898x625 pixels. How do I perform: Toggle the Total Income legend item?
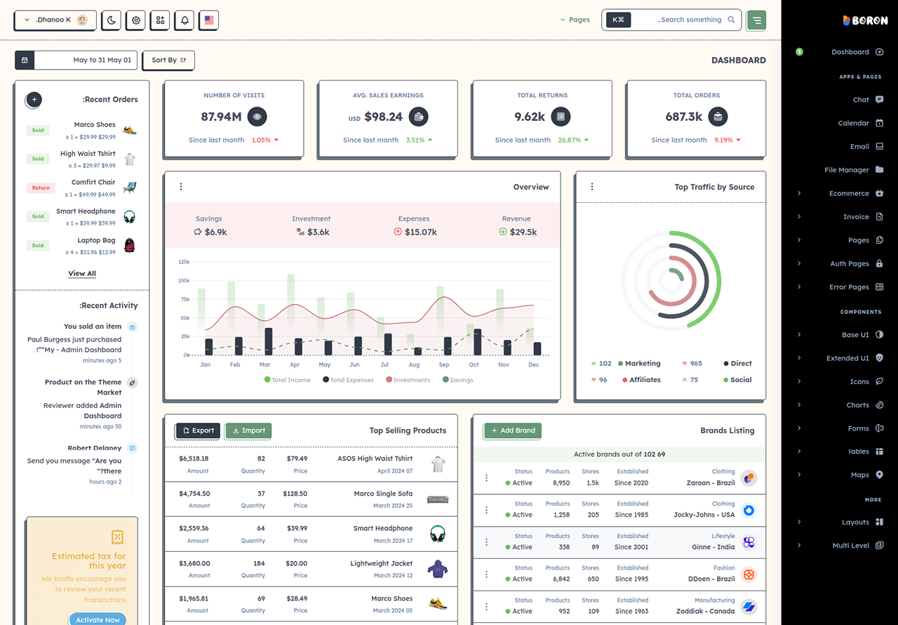point(288,380)
